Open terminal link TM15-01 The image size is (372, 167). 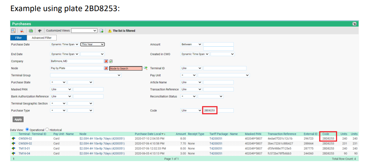click(24, 148)
